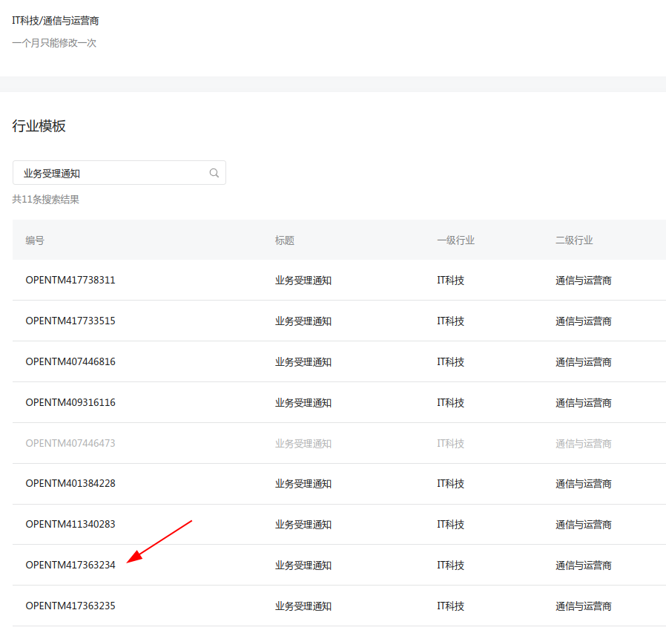Choose template number OPENTM407446816

click(70, 362)
